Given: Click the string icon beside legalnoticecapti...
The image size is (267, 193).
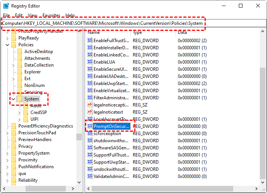Looking at the screenshot, I should point(90,105).
